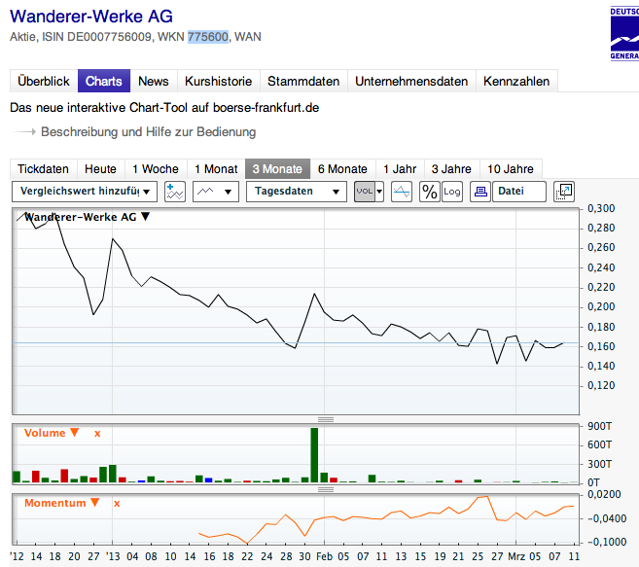Select the 1 Jahr time range

[x=399, y=168]
